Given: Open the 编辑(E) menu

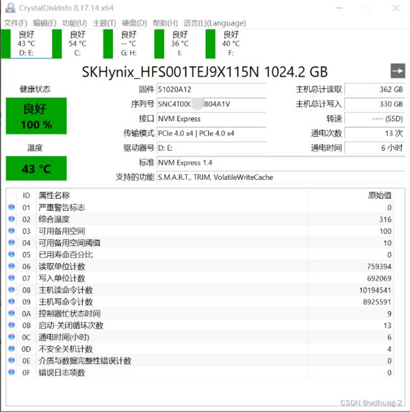Looking at the screenshot, I should coord(45,23).
